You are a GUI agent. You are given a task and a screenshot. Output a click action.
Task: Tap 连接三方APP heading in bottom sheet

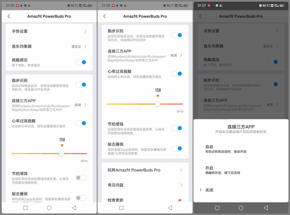pos(241,127)
